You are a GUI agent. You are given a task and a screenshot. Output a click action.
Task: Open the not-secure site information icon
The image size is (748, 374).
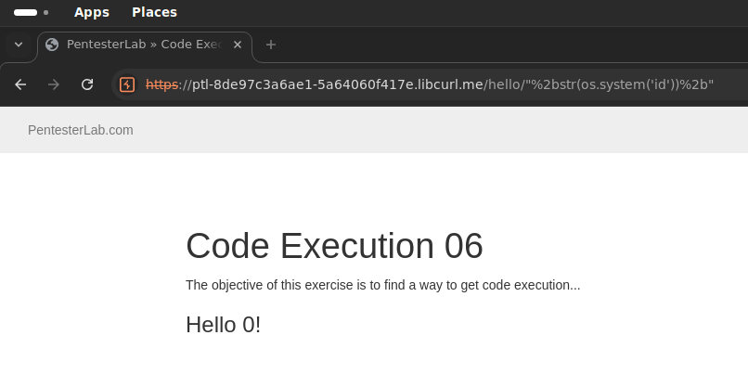tap(127, 84)
